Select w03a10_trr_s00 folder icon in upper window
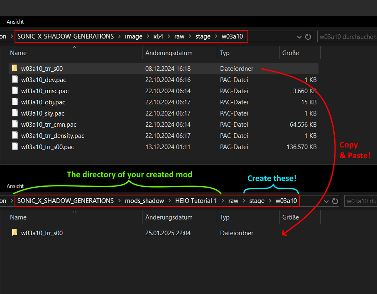Viewport: 377px width, 294px height. pos(15,68)
